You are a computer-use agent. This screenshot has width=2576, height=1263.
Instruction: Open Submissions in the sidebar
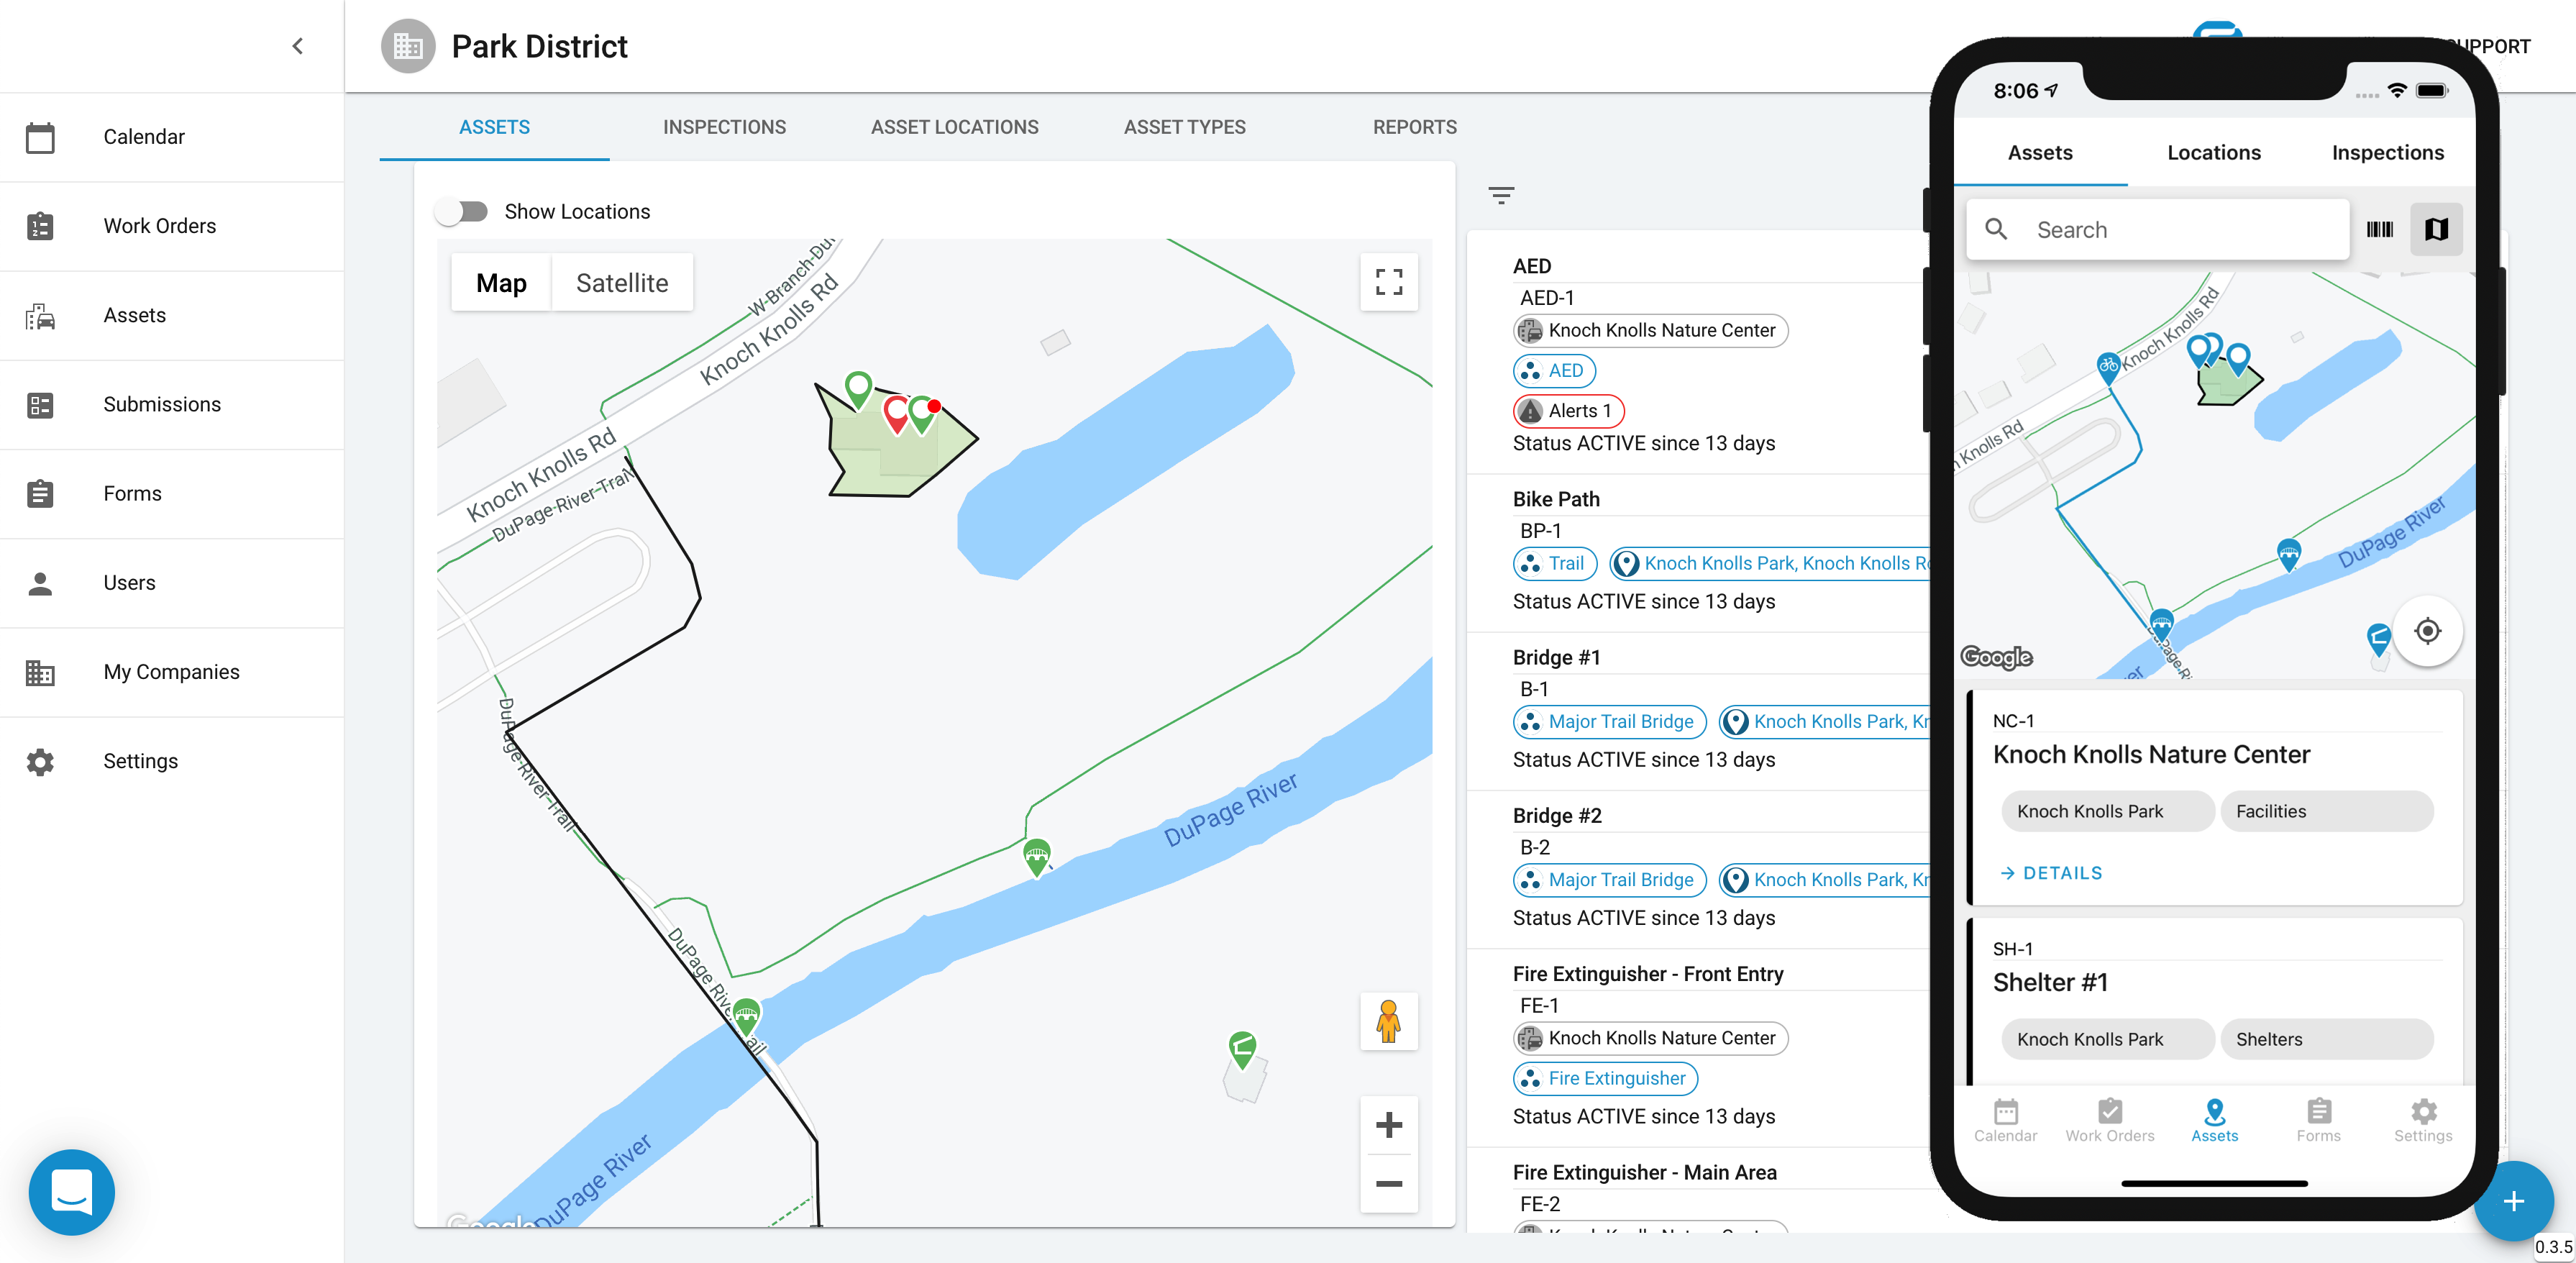(x=172, y=404)
